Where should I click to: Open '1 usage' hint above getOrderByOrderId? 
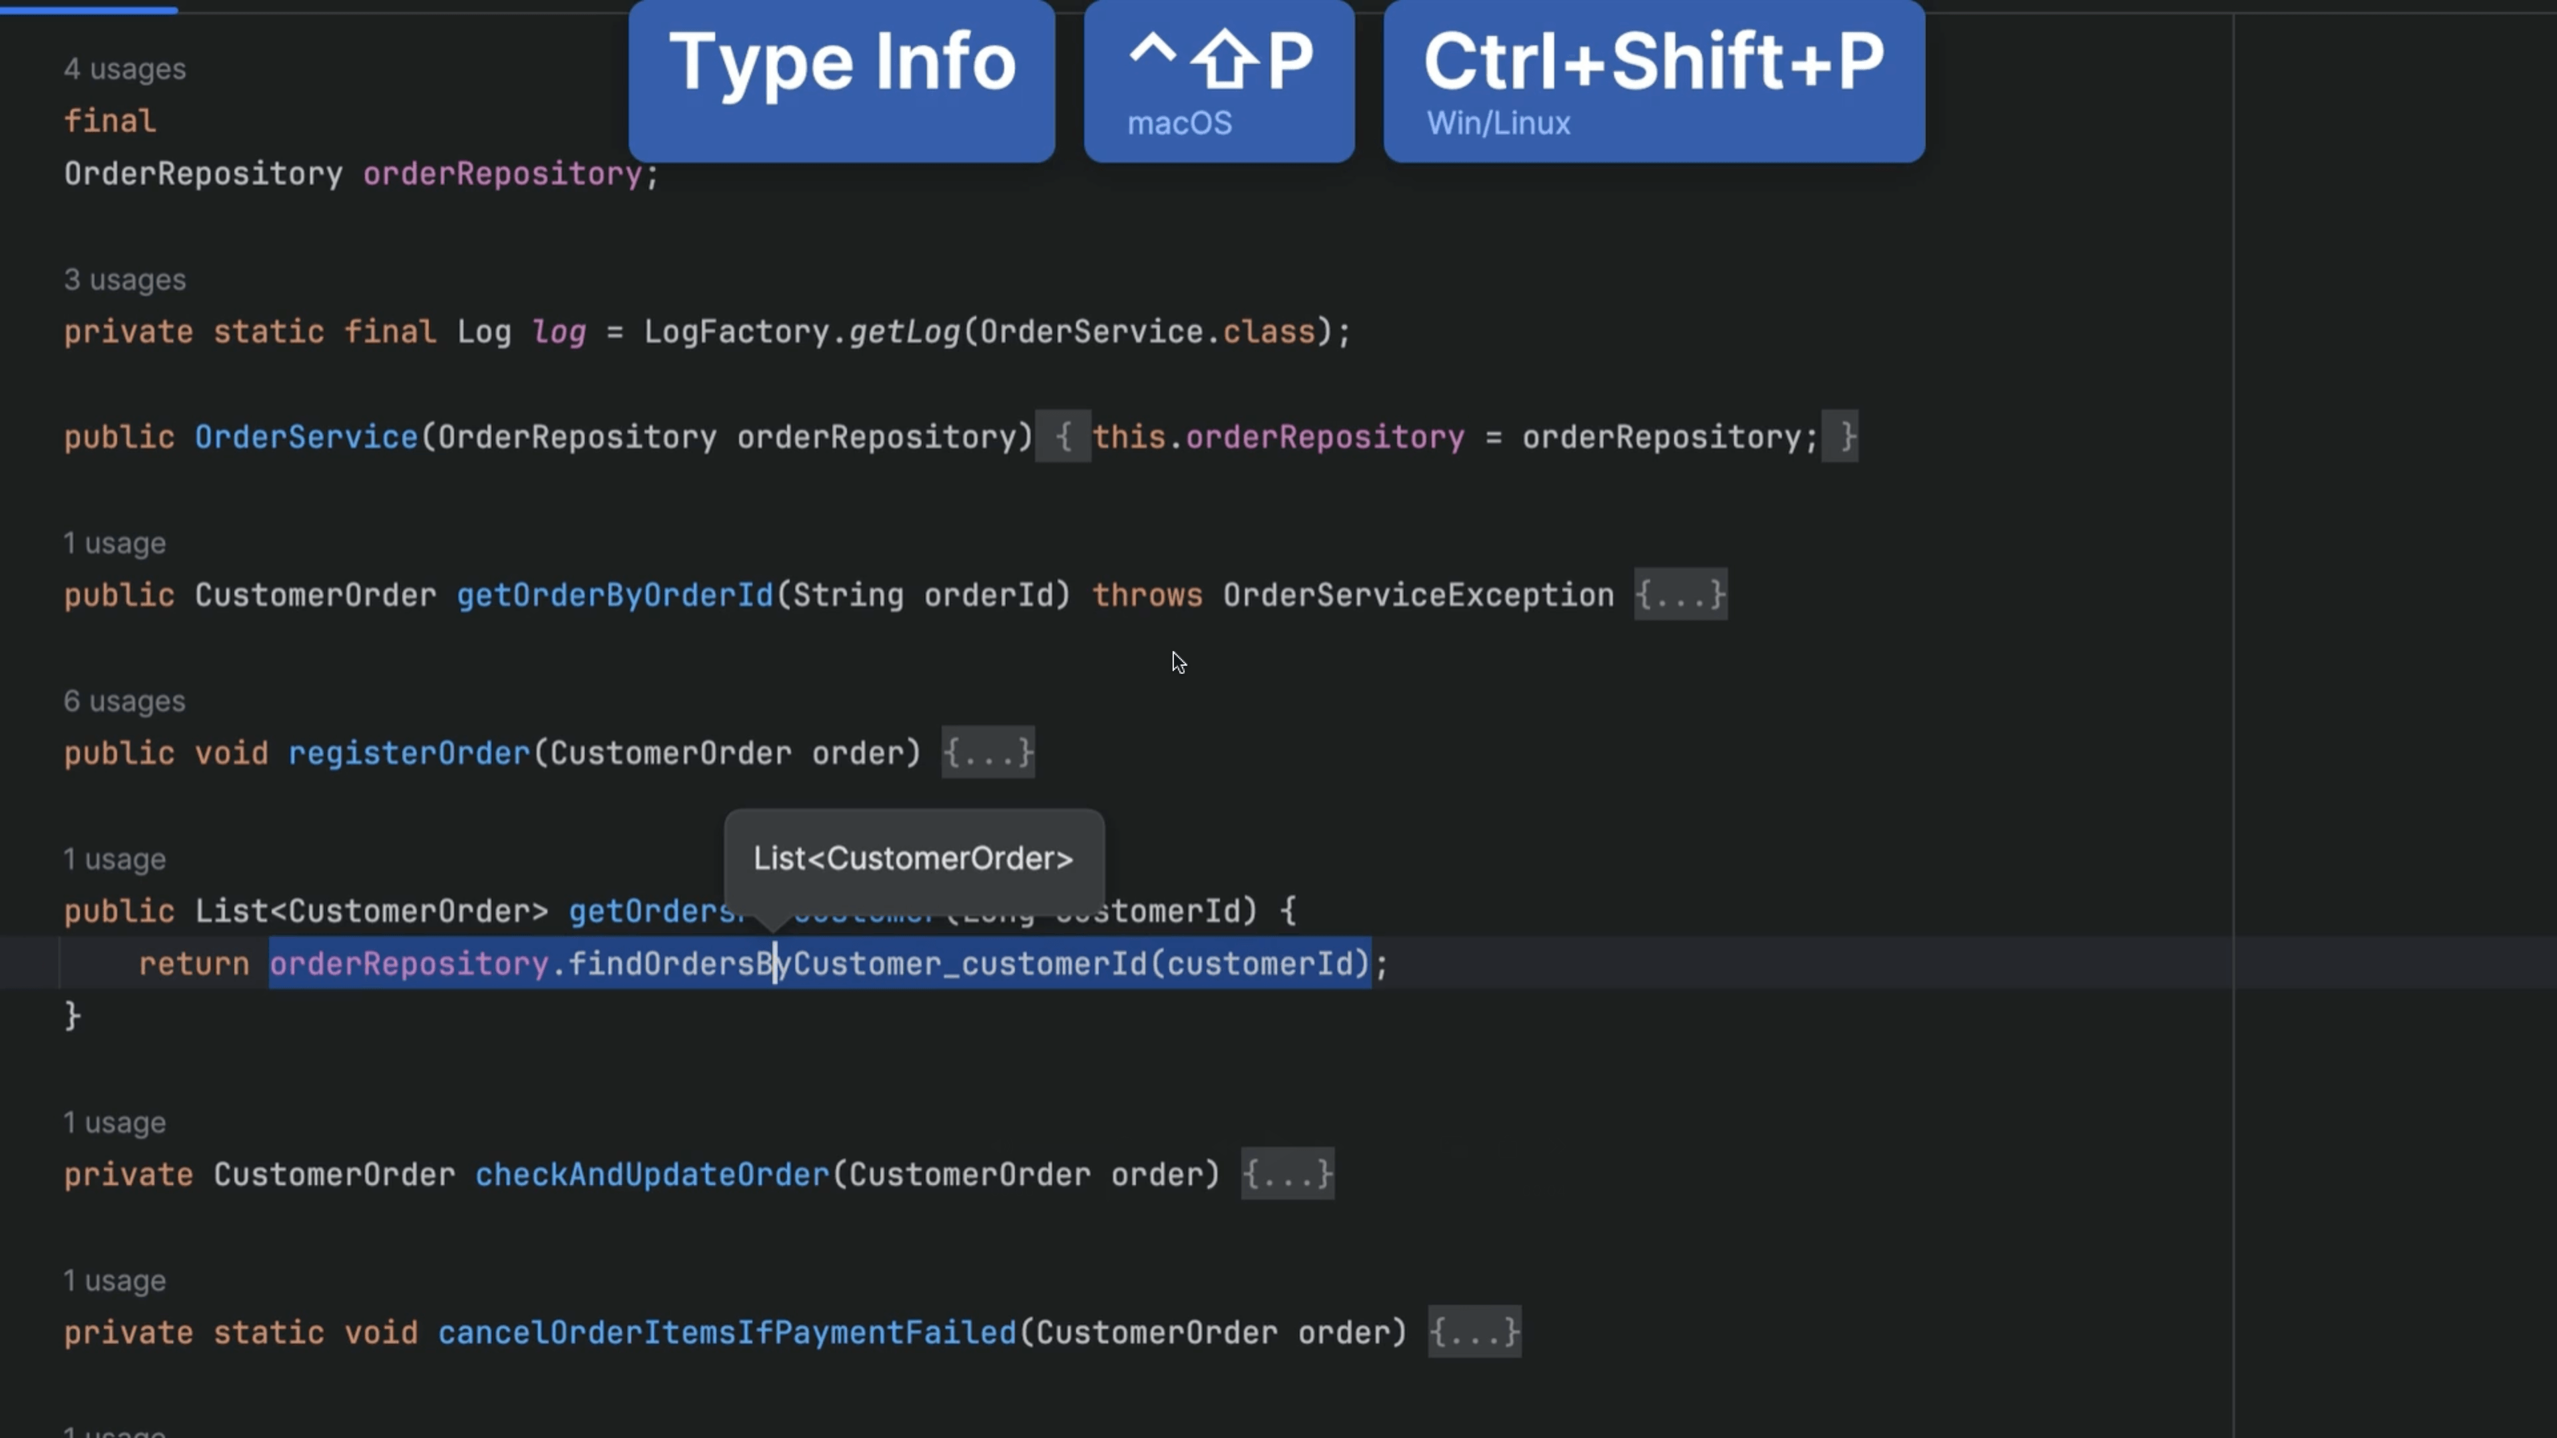point(115,544)
